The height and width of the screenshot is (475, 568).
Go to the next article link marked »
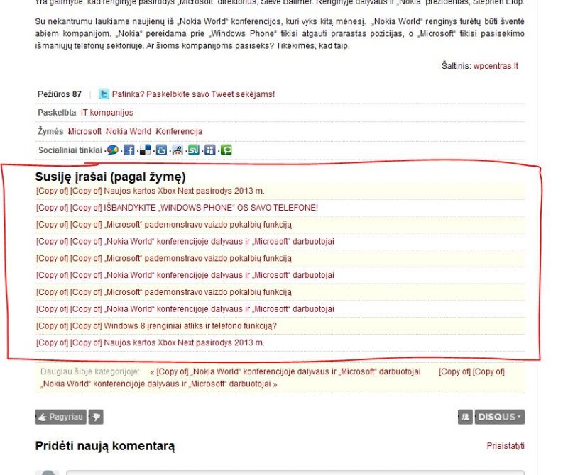273,378
